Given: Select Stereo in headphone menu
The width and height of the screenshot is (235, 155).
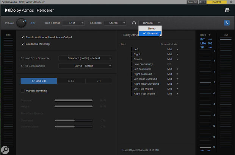Looking at the screenshot, I should (150, 28).
